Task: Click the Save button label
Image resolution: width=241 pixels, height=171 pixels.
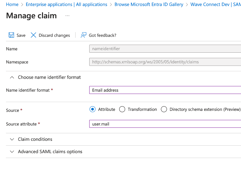Action: click(x=21, y=35)
